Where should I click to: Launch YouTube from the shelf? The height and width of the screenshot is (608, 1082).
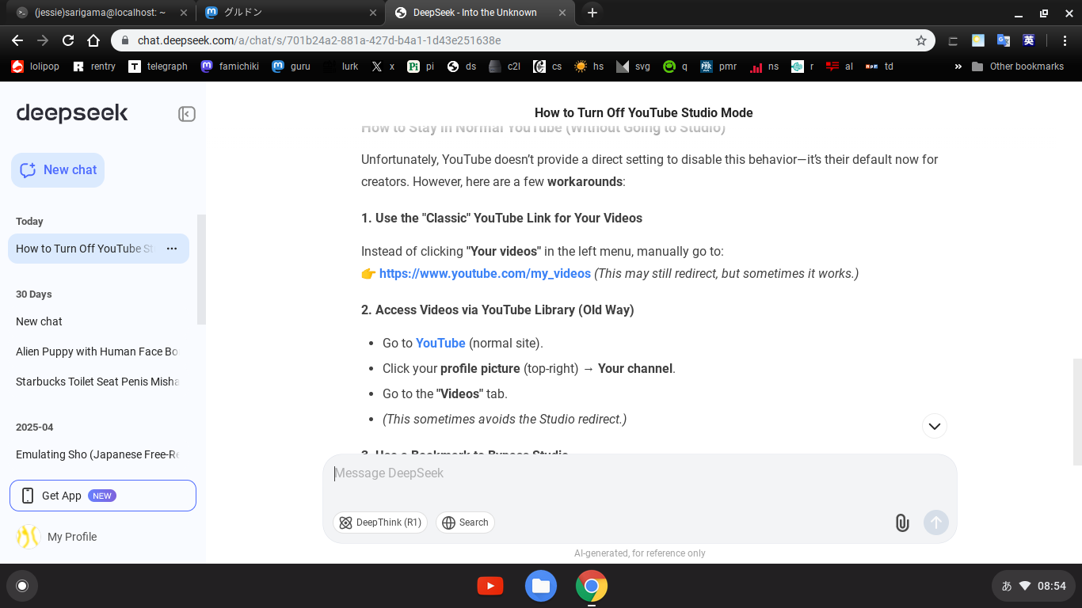(490, 586)
